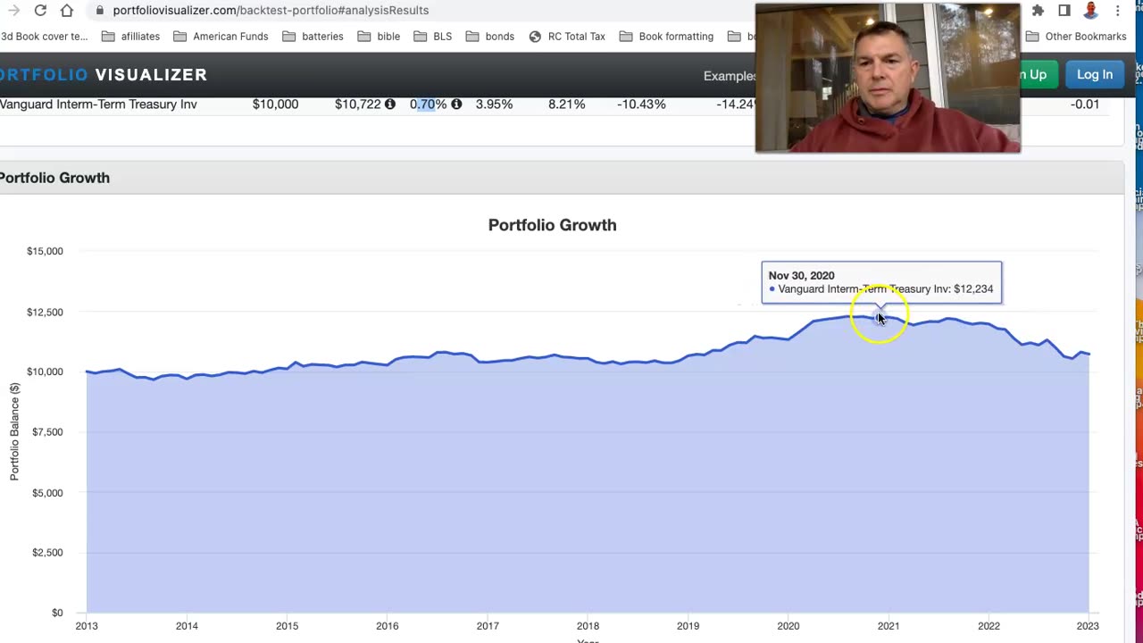Open the Extensions puzzle icon
Image resolution: width=1143 pixels, height=643 pixels.
tap(1038, 11)
